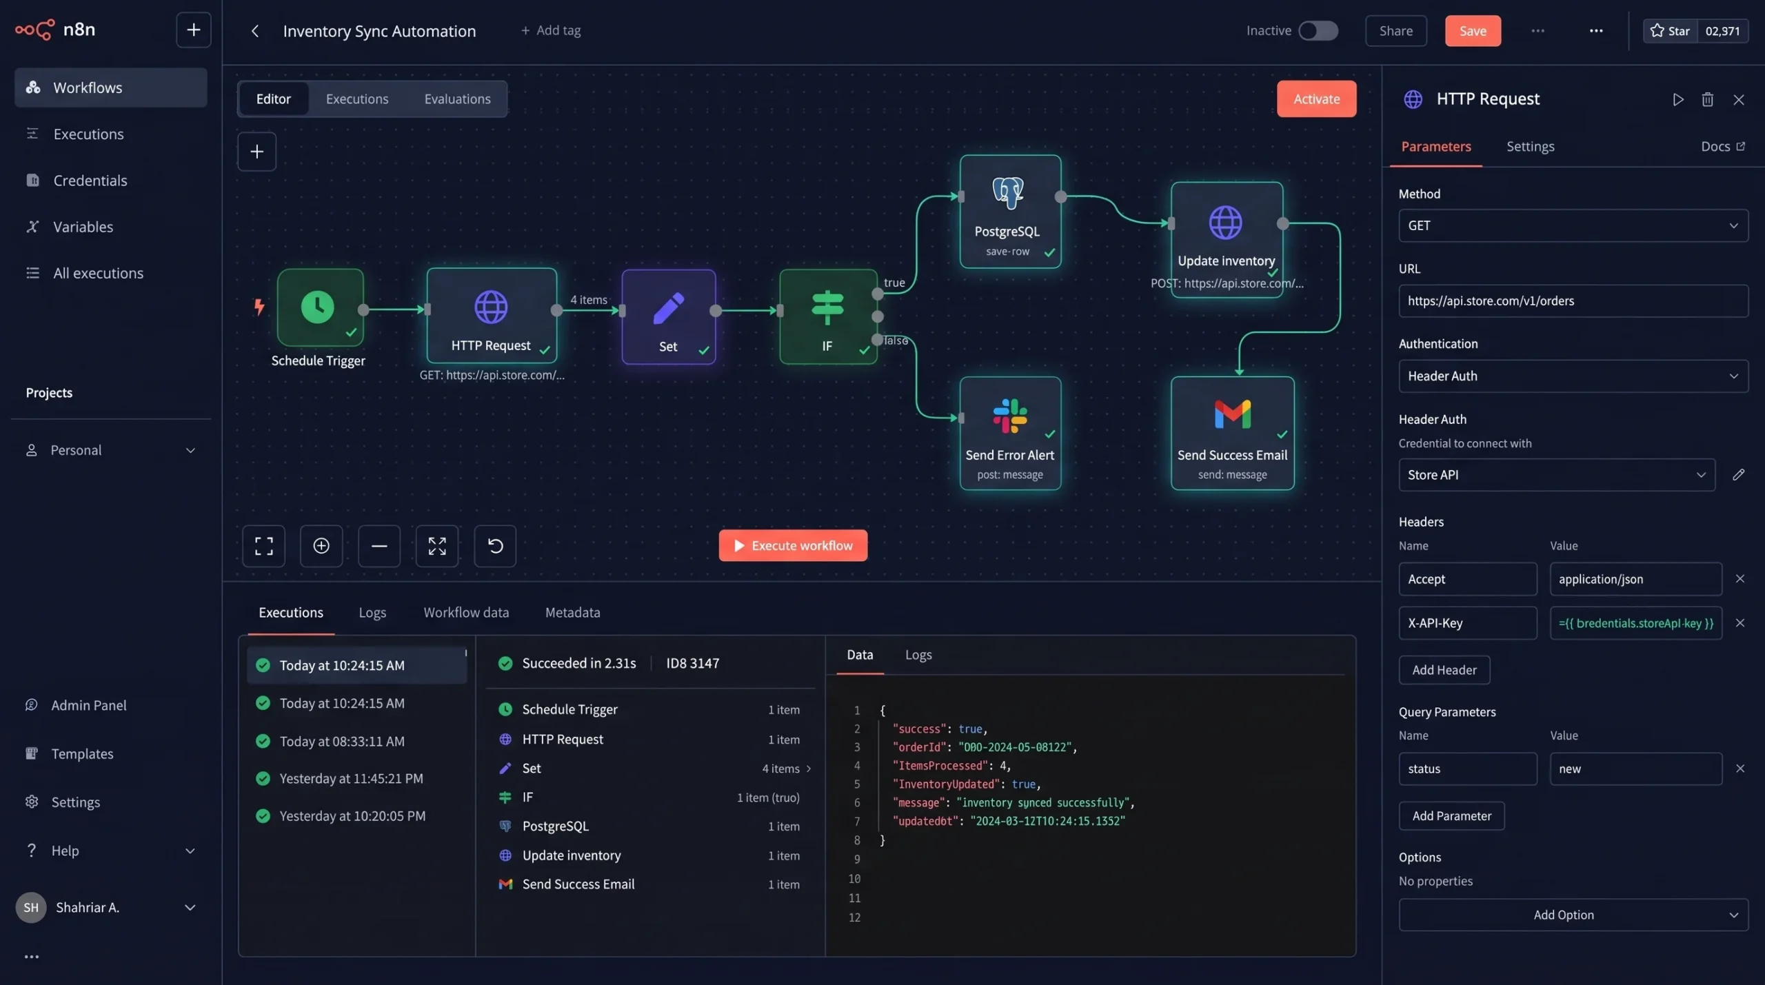Edit Store API credential pencil icon

click(1738, 474)
